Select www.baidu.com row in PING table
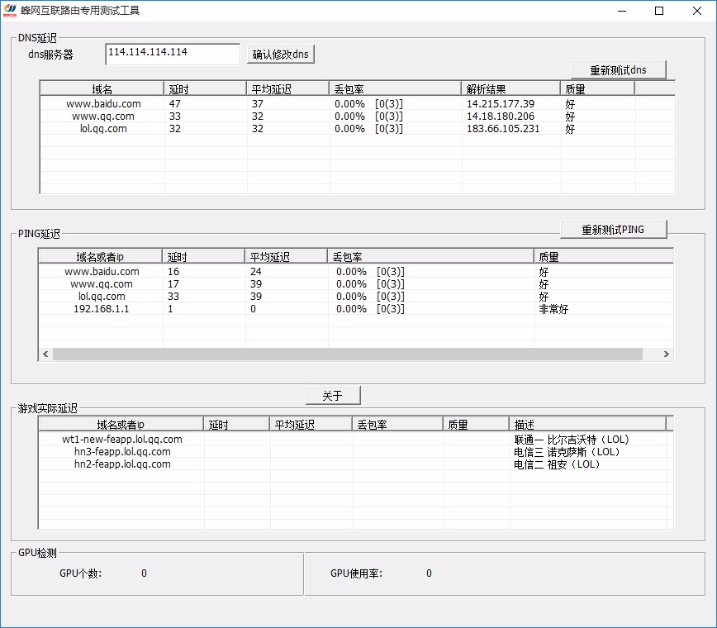The image size is (717, 628). tap(356, 272)
